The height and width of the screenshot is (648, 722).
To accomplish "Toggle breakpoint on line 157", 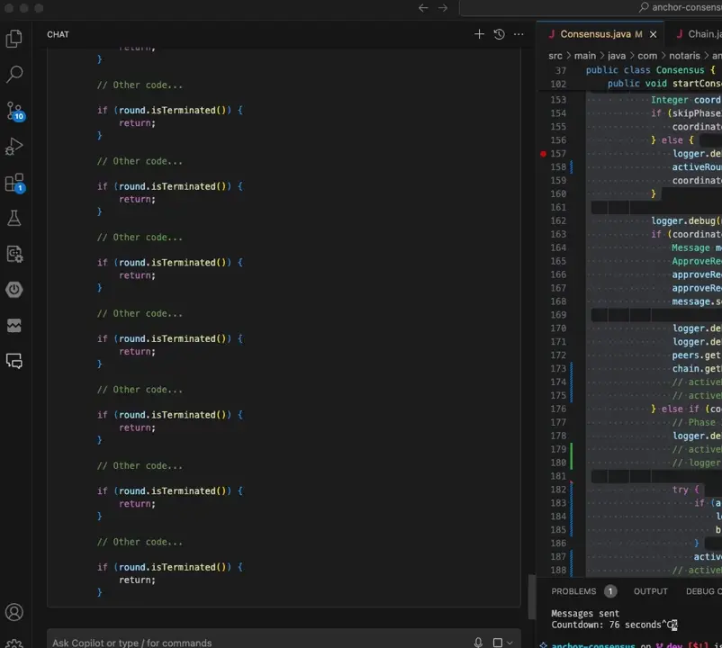I will pos(543,154).
